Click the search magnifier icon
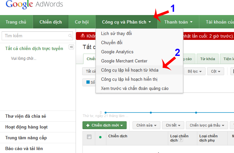This screenshot has height=153, width=234. click(x=70, y=36)
